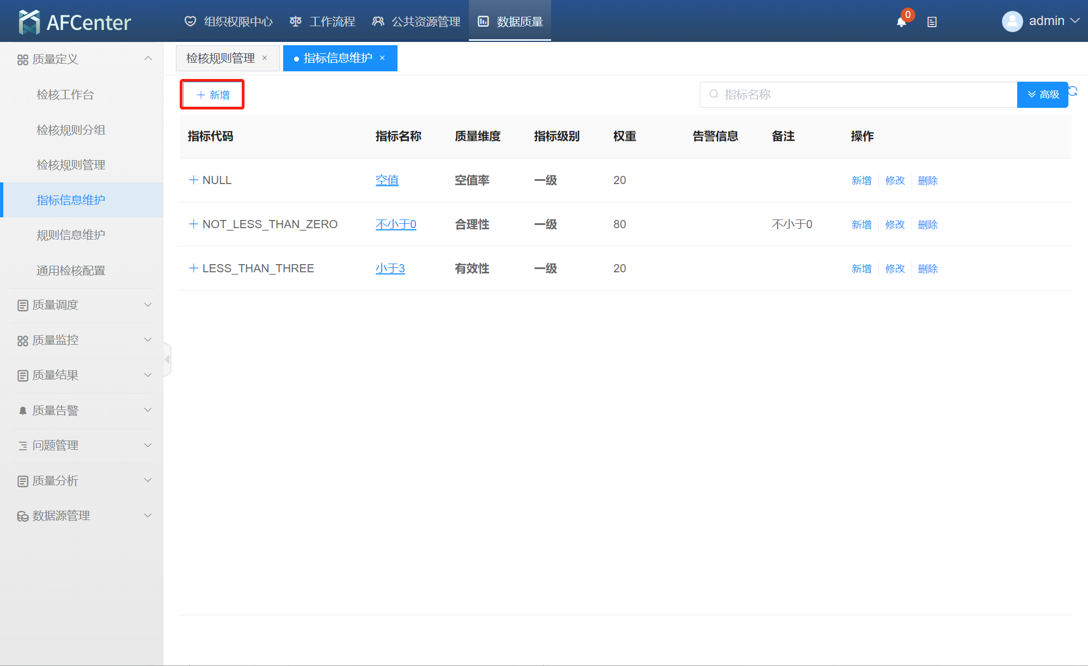Screen dimensions: 1088x666
Task: Expand the NULL indicator row
Action: coord(193,180)
